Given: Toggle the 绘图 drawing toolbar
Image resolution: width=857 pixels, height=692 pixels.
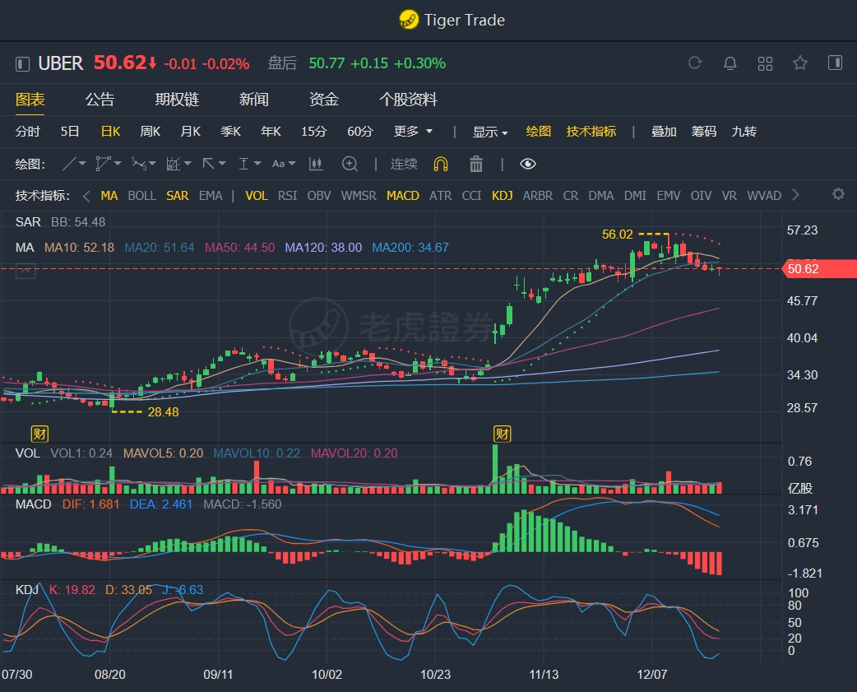Looking at the screenshot, I should [539, 131].
